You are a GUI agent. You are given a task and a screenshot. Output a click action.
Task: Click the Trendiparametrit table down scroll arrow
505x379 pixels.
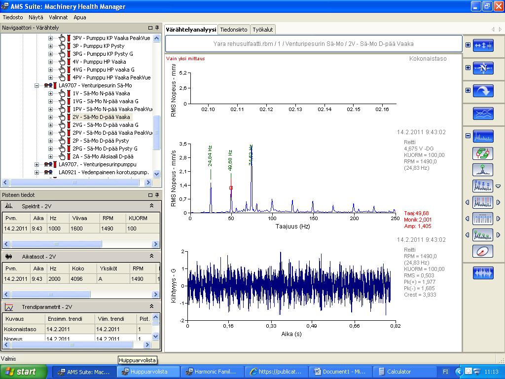pyautogui.click(x=155, y=336)
